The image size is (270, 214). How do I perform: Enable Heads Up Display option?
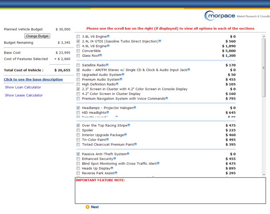78,168
